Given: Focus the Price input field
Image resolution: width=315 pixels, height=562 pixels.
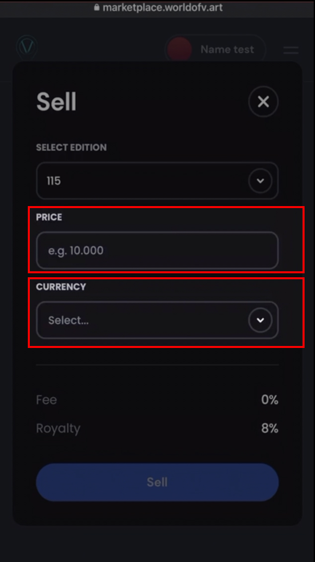Looking at the screenshot, I should 157,250.
